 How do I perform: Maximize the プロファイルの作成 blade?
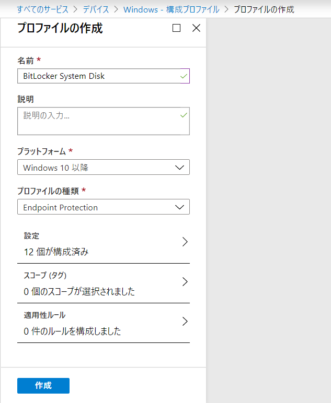[176, 28]
